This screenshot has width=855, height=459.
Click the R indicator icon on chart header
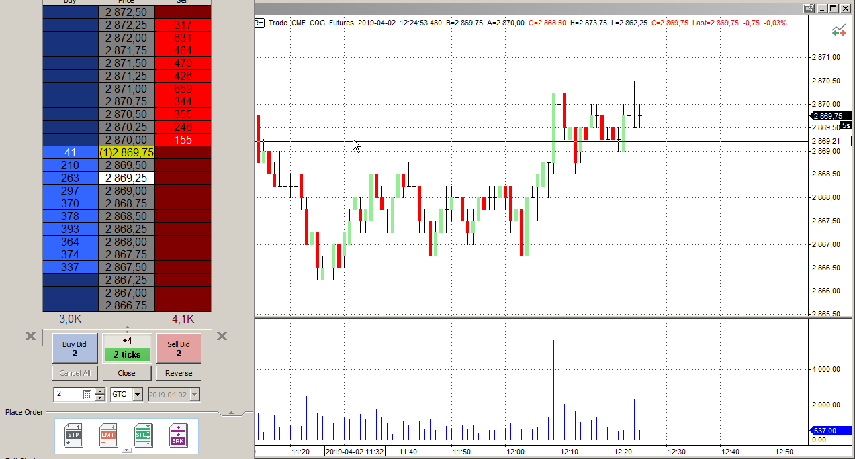click(x=260, y=23)
